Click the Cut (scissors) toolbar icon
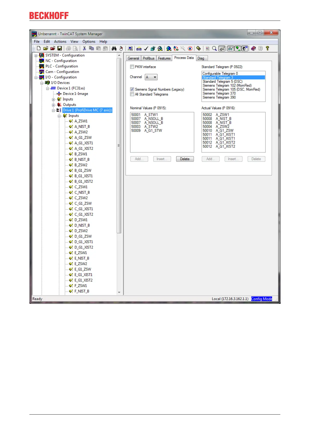 84,48
